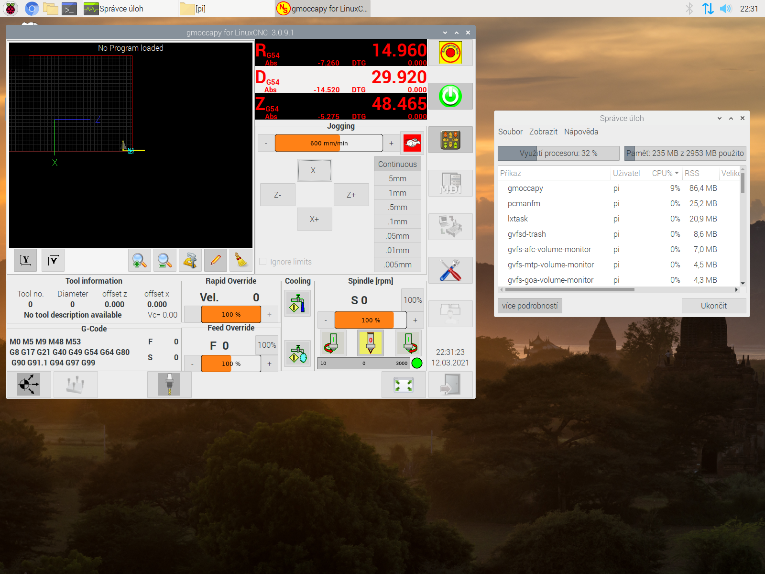
Task: Click the zoom in magnifier icon
Action: (140, 260)
